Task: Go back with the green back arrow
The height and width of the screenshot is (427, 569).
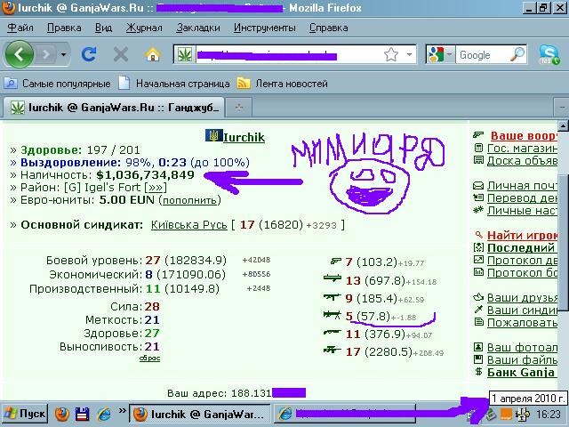Action: pos(20,55)
